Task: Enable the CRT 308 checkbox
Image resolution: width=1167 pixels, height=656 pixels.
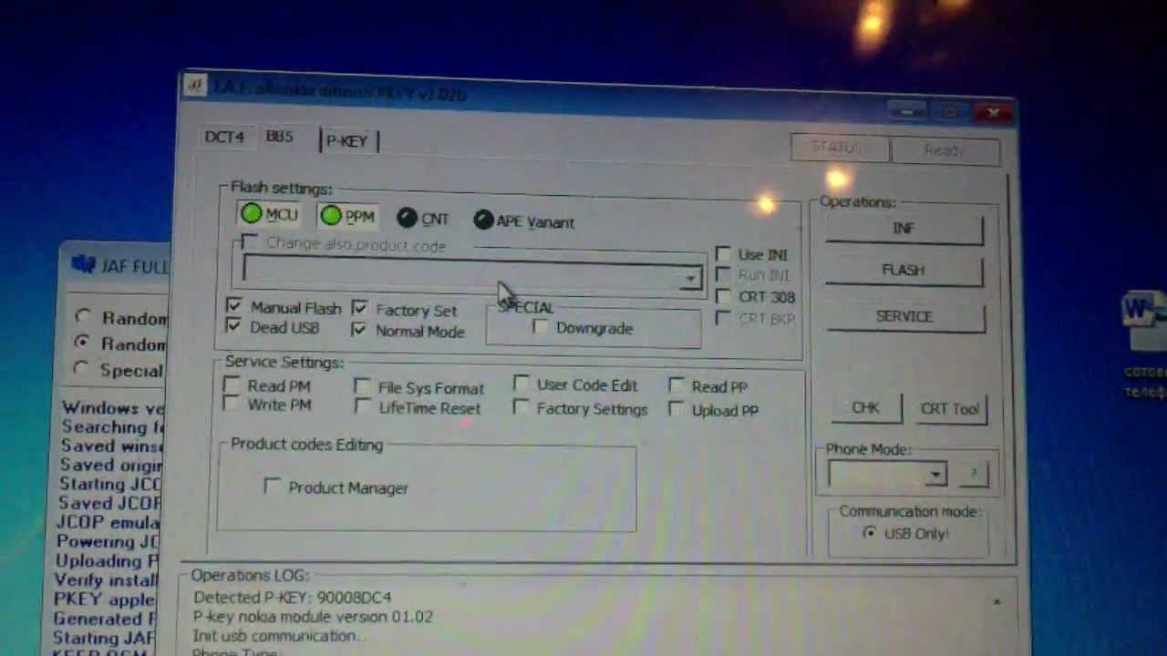Action: coord(723,296)
